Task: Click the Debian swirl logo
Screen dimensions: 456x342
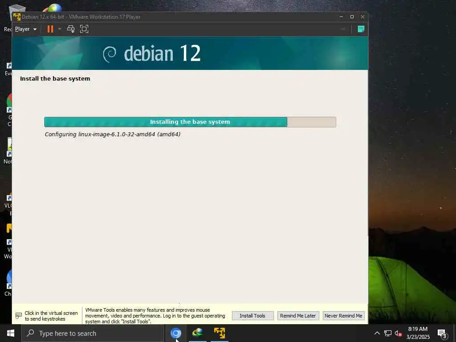Action: coord(110,54)
